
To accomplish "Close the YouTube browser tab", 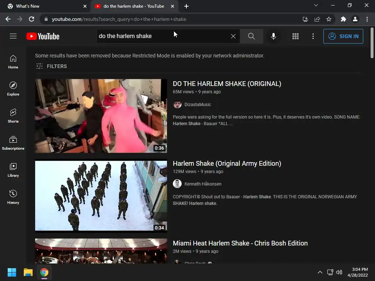I will click(172, 6).
